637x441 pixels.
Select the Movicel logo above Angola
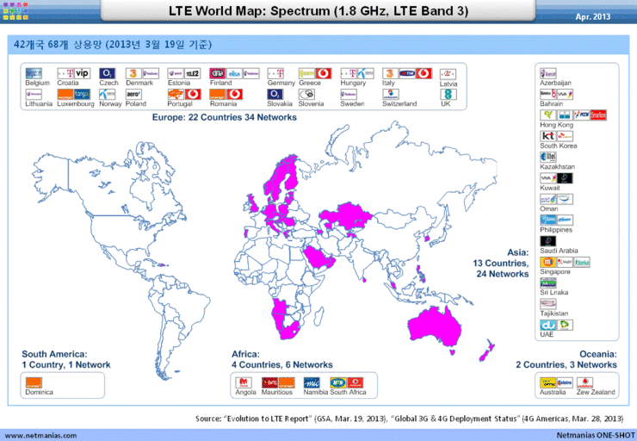pyautogui.click(x=244, y=382)
